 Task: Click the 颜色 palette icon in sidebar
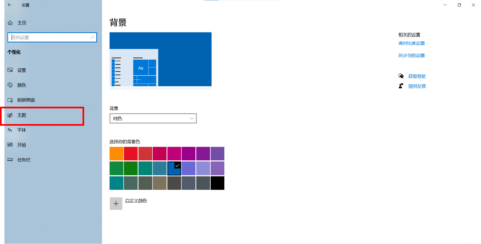(x=10, y=85)
